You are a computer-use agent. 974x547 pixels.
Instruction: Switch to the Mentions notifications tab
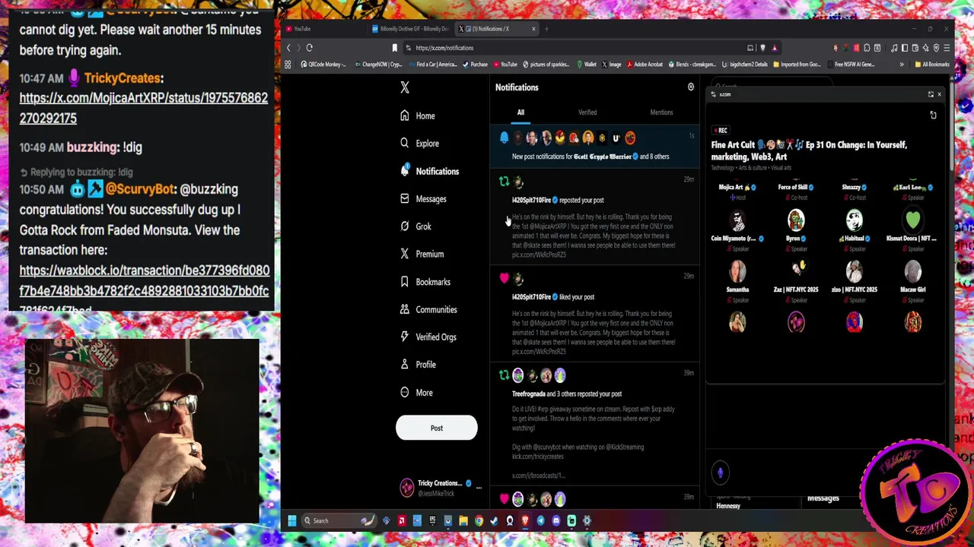(661, 112)
